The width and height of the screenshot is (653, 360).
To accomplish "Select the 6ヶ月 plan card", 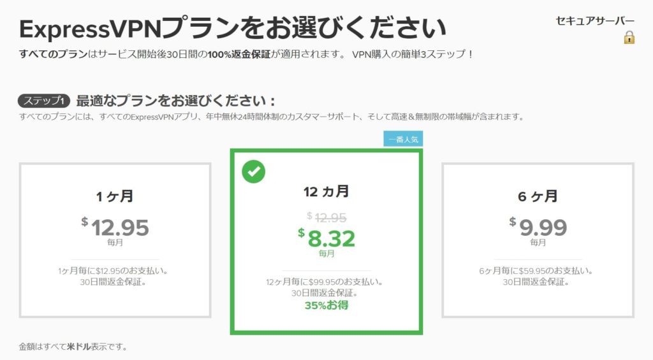I will pyautogui.click(x=538, y=240).
